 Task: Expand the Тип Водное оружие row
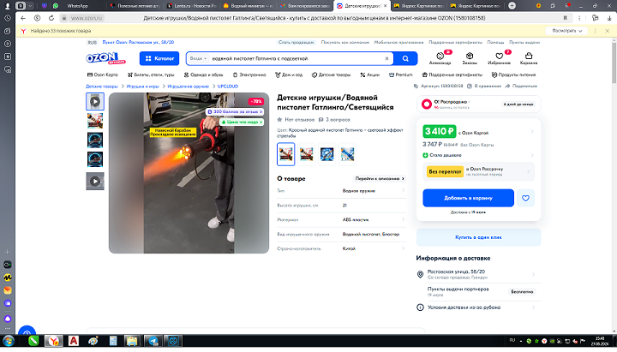click(x=341, y=191)
